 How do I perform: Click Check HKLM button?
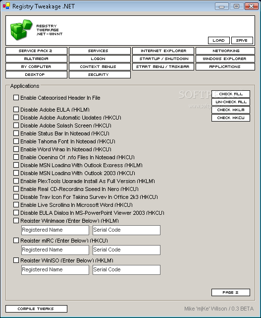tap(231, 110)
